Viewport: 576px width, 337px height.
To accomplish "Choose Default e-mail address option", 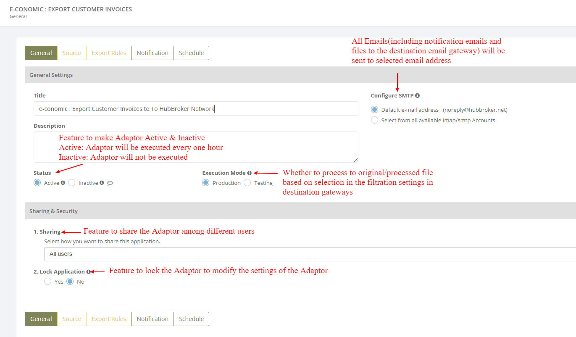I will (374, 110).
